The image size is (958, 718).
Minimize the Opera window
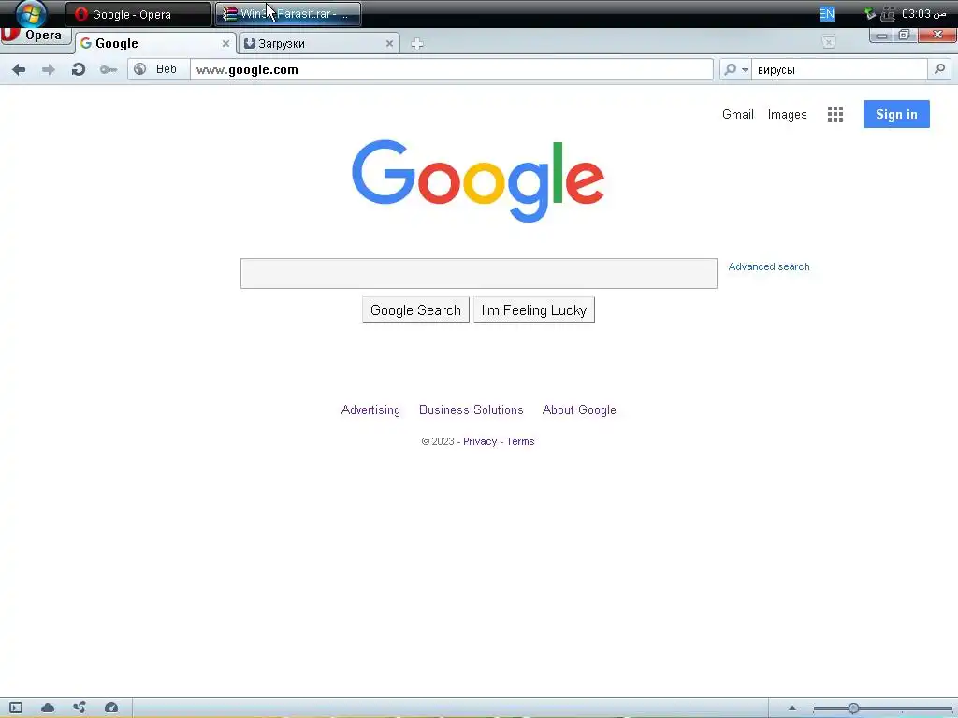click(x=881, y=36)
